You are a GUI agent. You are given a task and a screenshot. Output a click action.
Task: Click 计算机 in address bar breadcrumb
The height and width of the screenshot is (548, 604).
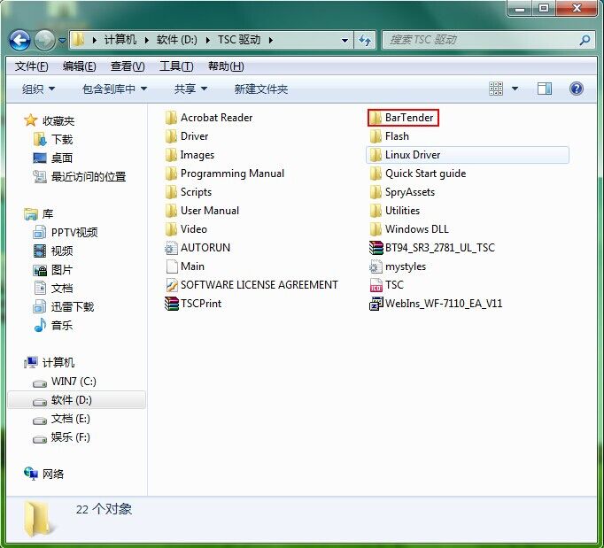[120, 40]
